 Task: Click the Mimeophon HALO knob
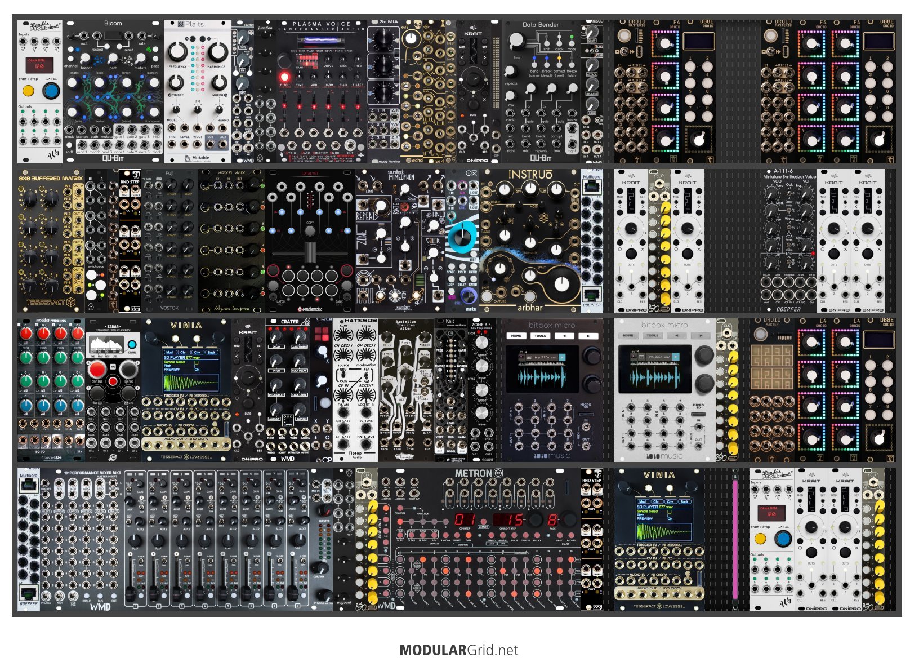[x=434, y=226]
